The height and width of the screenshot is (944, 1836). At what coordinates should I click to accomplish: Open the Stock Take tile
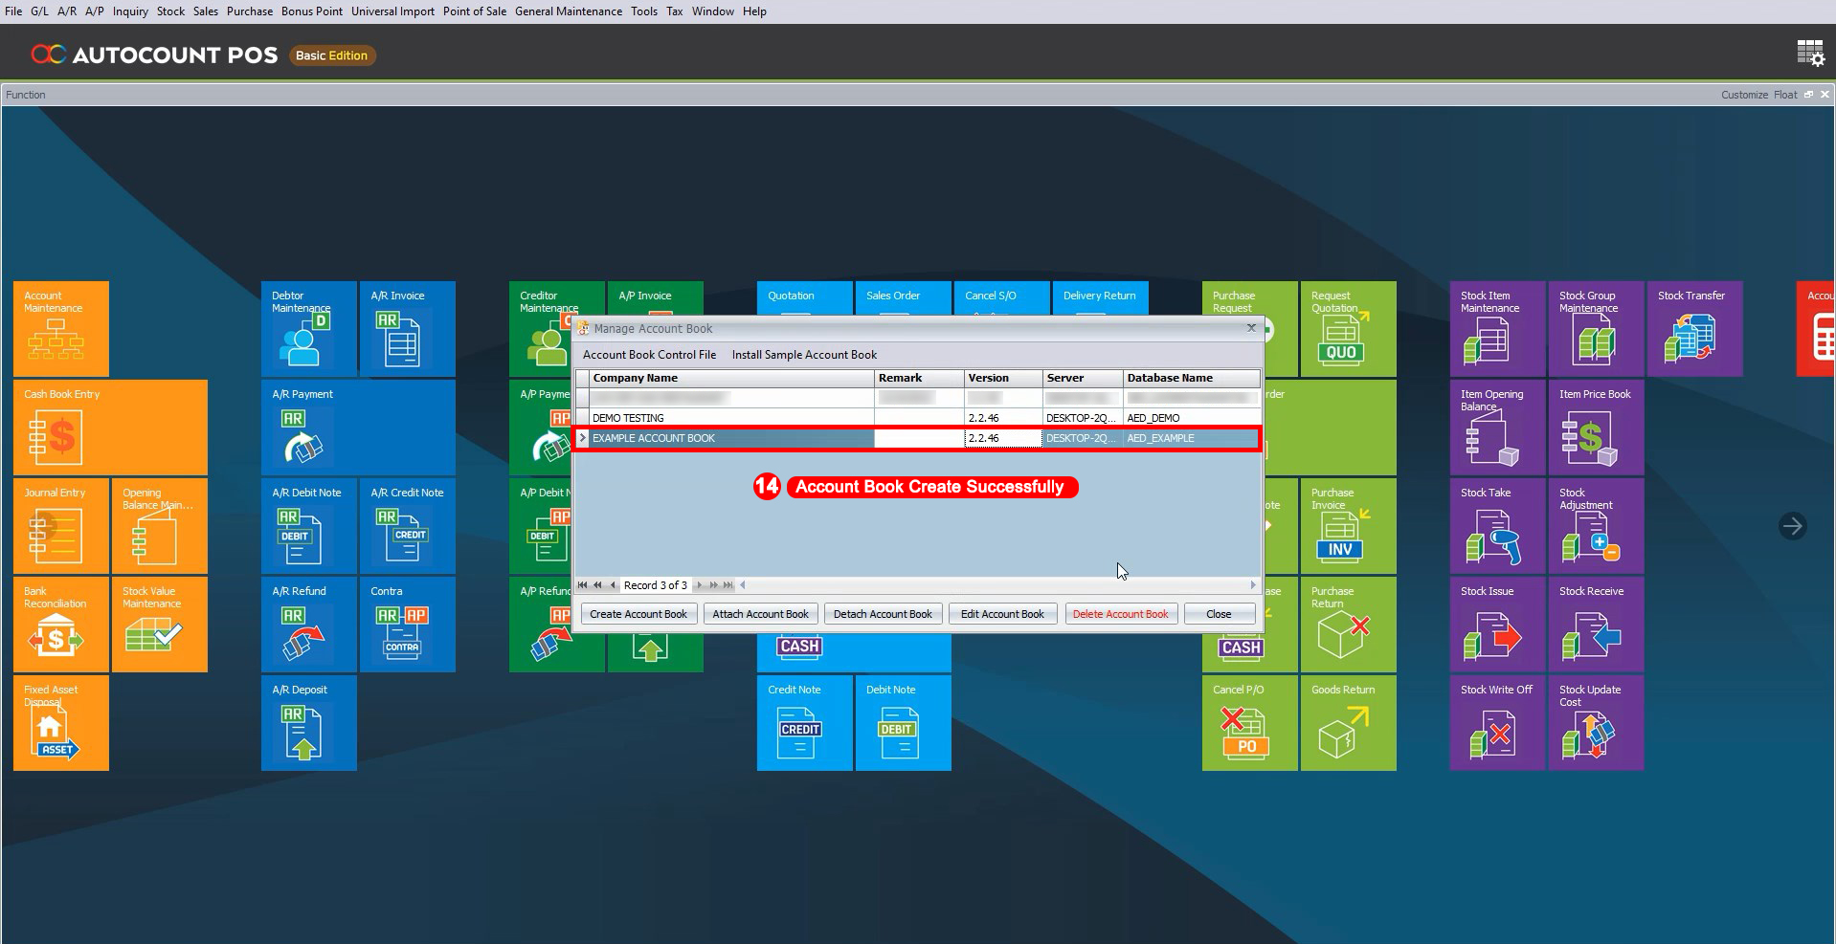[x=1498, y=525]
